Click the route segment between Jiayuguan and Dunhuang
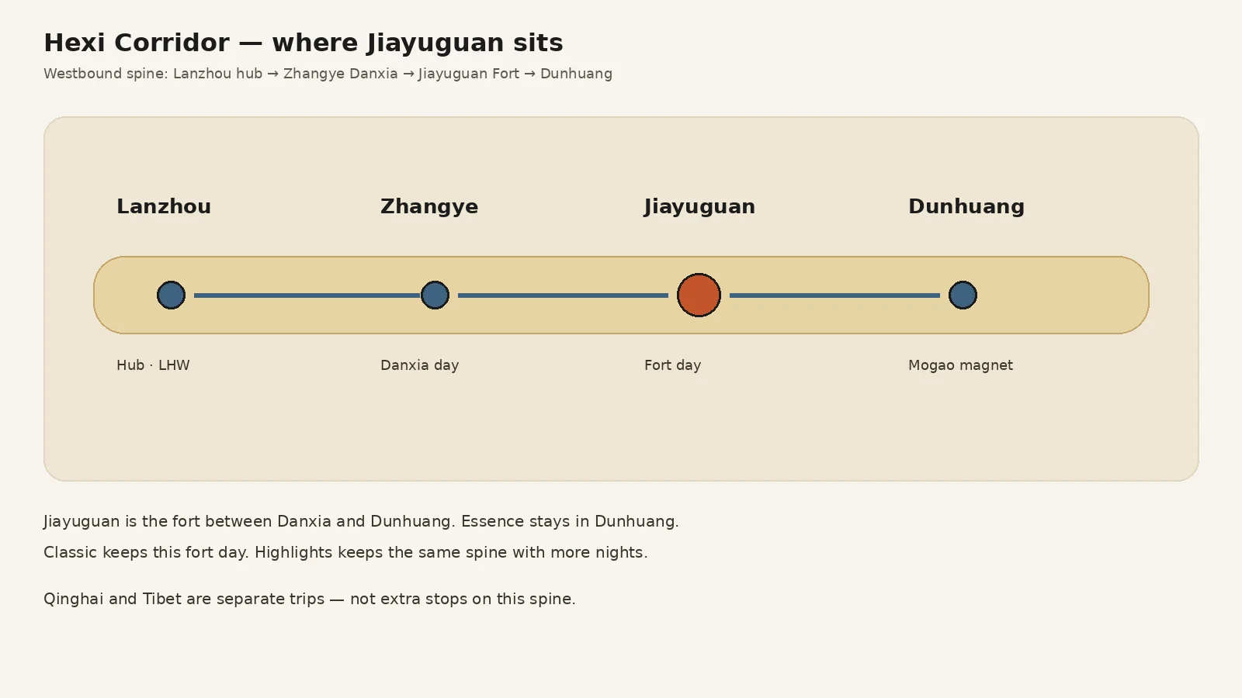1242x698 pixels. pyautogui.click(x=834, y=295)
